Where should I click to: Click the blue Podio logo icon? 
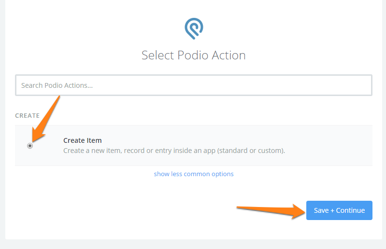194,29
